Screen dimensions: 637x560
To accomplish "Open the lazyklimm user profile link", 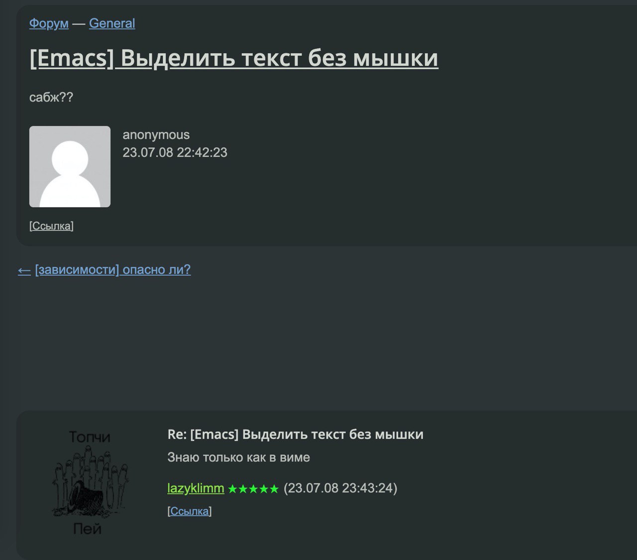I will [196, 488].
